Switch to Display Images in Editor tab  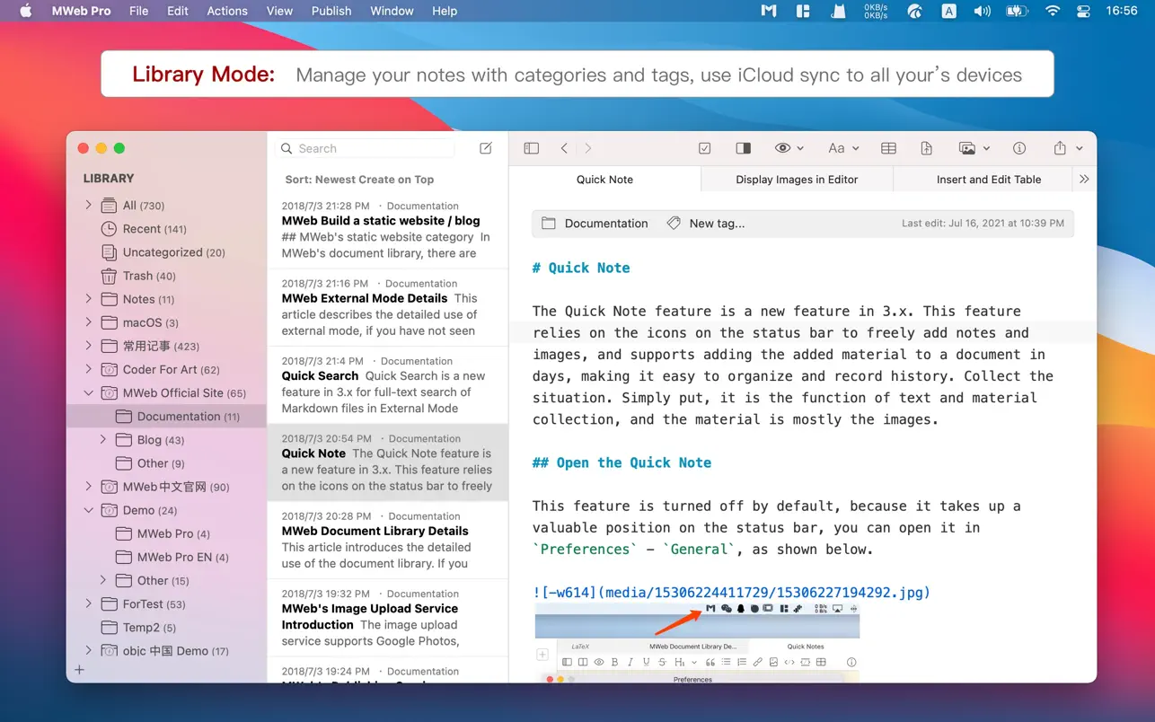click(797, 180)
